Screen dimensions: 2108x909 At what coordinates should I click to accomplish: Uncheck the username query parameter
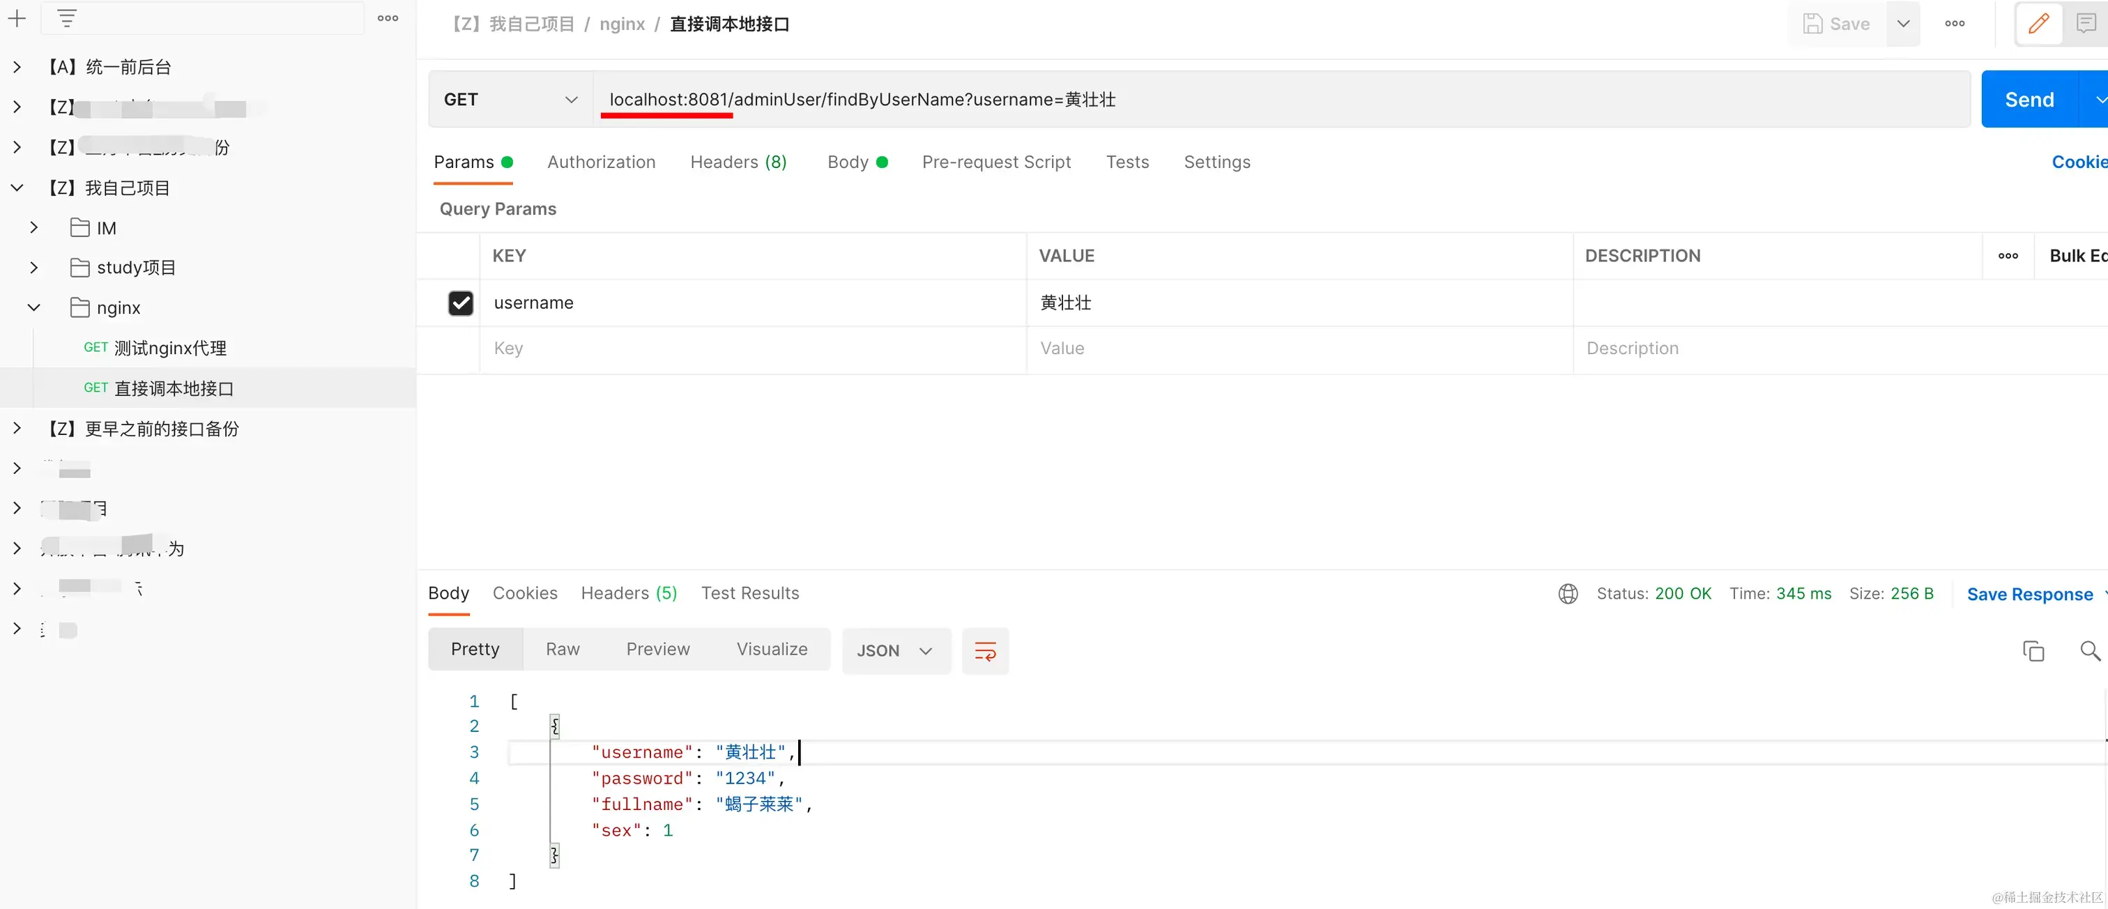(461, 303)
